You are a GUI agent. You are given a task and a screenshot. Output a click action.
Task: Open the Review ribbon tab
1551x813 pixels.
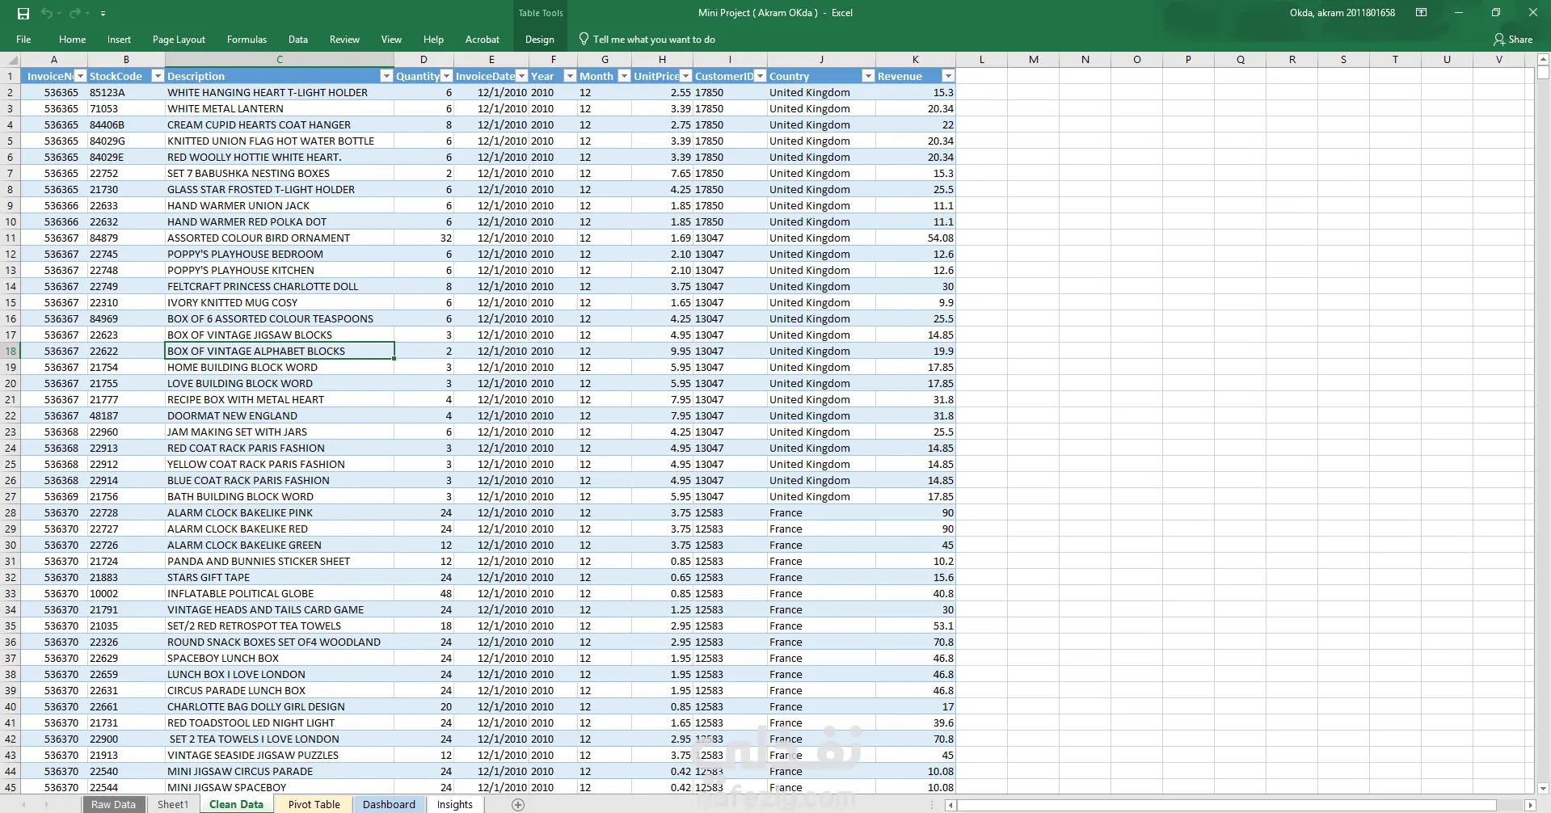[x=344, y=40]
